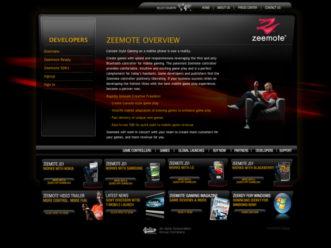Image resolution: width=331 pixels, height=248 pixels.
Task: Click the Sign in sidebar link
Action: click(x=50, y=85)
